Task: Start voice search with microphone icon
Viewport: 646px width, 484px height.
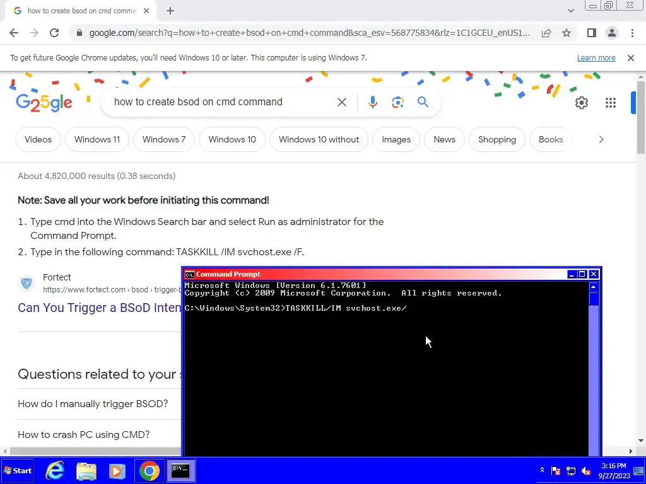Action: [x=372, y=102]
